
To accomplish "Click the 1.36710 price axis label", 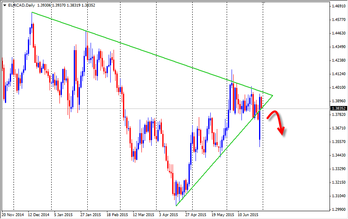I will [339, 128].
